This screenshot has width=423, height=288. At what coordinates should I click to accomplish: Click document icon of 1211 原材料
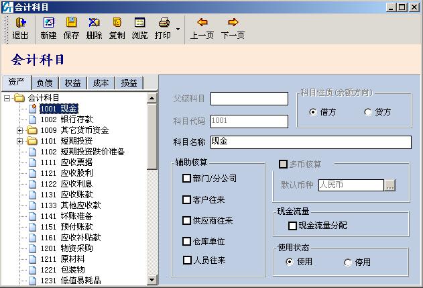(33, 259)
